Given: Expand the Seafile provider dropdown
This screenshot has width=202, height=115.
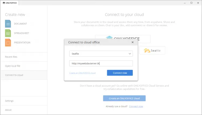Looking at the screenshot, I should pyautogui.click(x=101, y=54).
